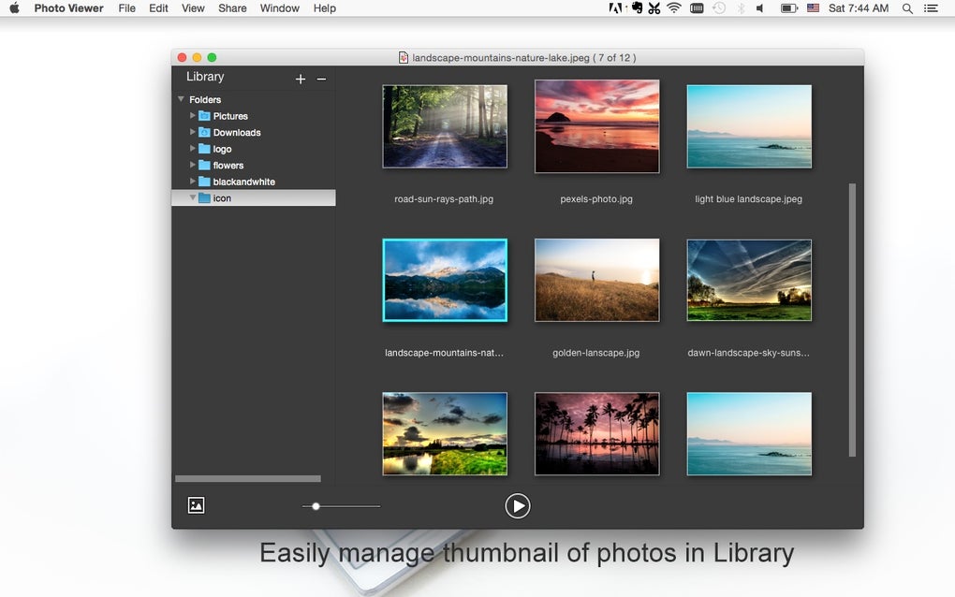
Task: Click the vertical scrollbar in thumbnail grid
Action: [852, 318]
